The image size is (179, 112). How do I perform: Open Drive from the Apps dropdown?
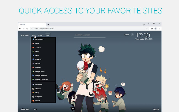[43, 52]
